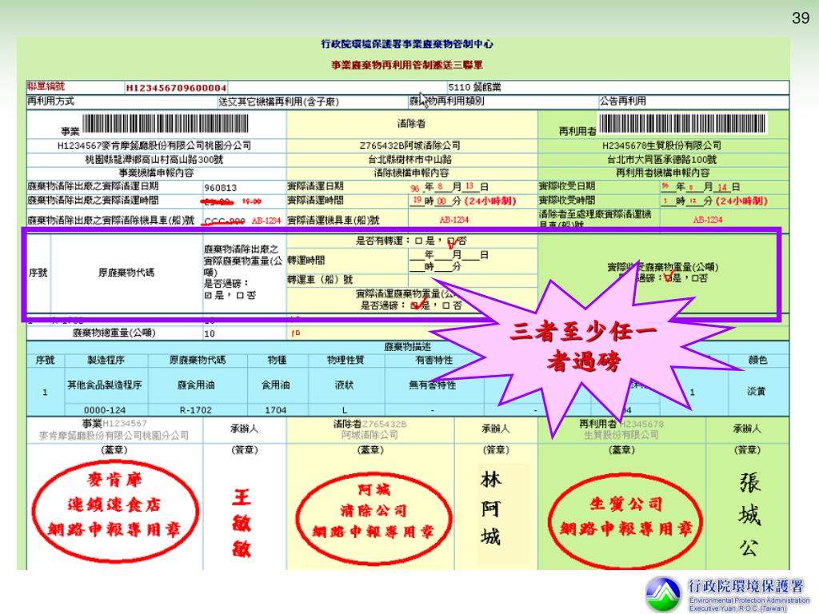Image resolution: width=819 pixels, height=614 pixels.
Task: Click the 林阿城 signature seal
Action: (x=490, y=508)
